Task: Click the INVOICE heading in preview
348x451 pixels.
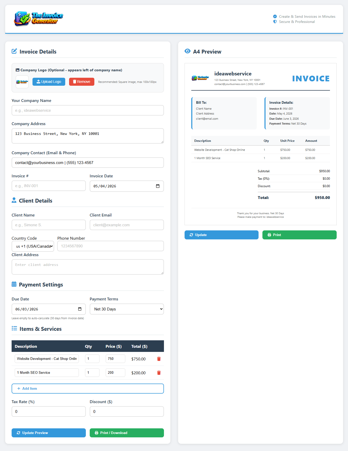Action: point(311,79)
